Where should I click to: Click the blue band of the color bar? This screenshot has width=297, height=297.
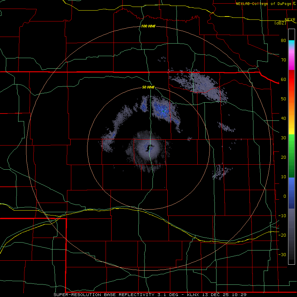click(291, 193)
